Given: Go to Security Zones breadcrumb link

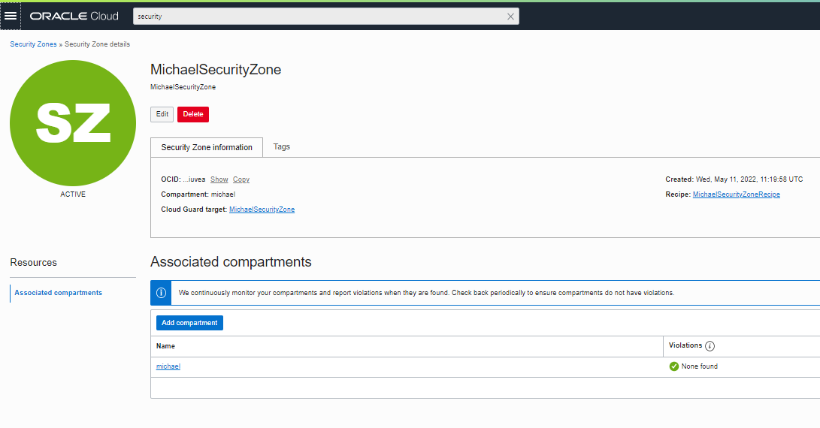Looking at the screenshot, I should tap(33, 44).
